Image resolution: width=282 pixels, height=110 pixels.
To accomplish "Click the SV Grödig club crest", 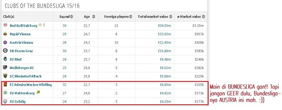I will [x=5, y=102].
